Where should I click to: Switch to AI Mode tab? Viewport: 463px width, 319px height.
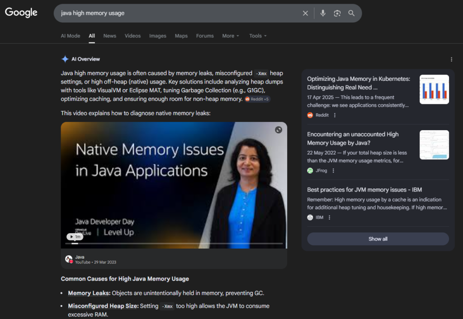[x=71, y=36]
